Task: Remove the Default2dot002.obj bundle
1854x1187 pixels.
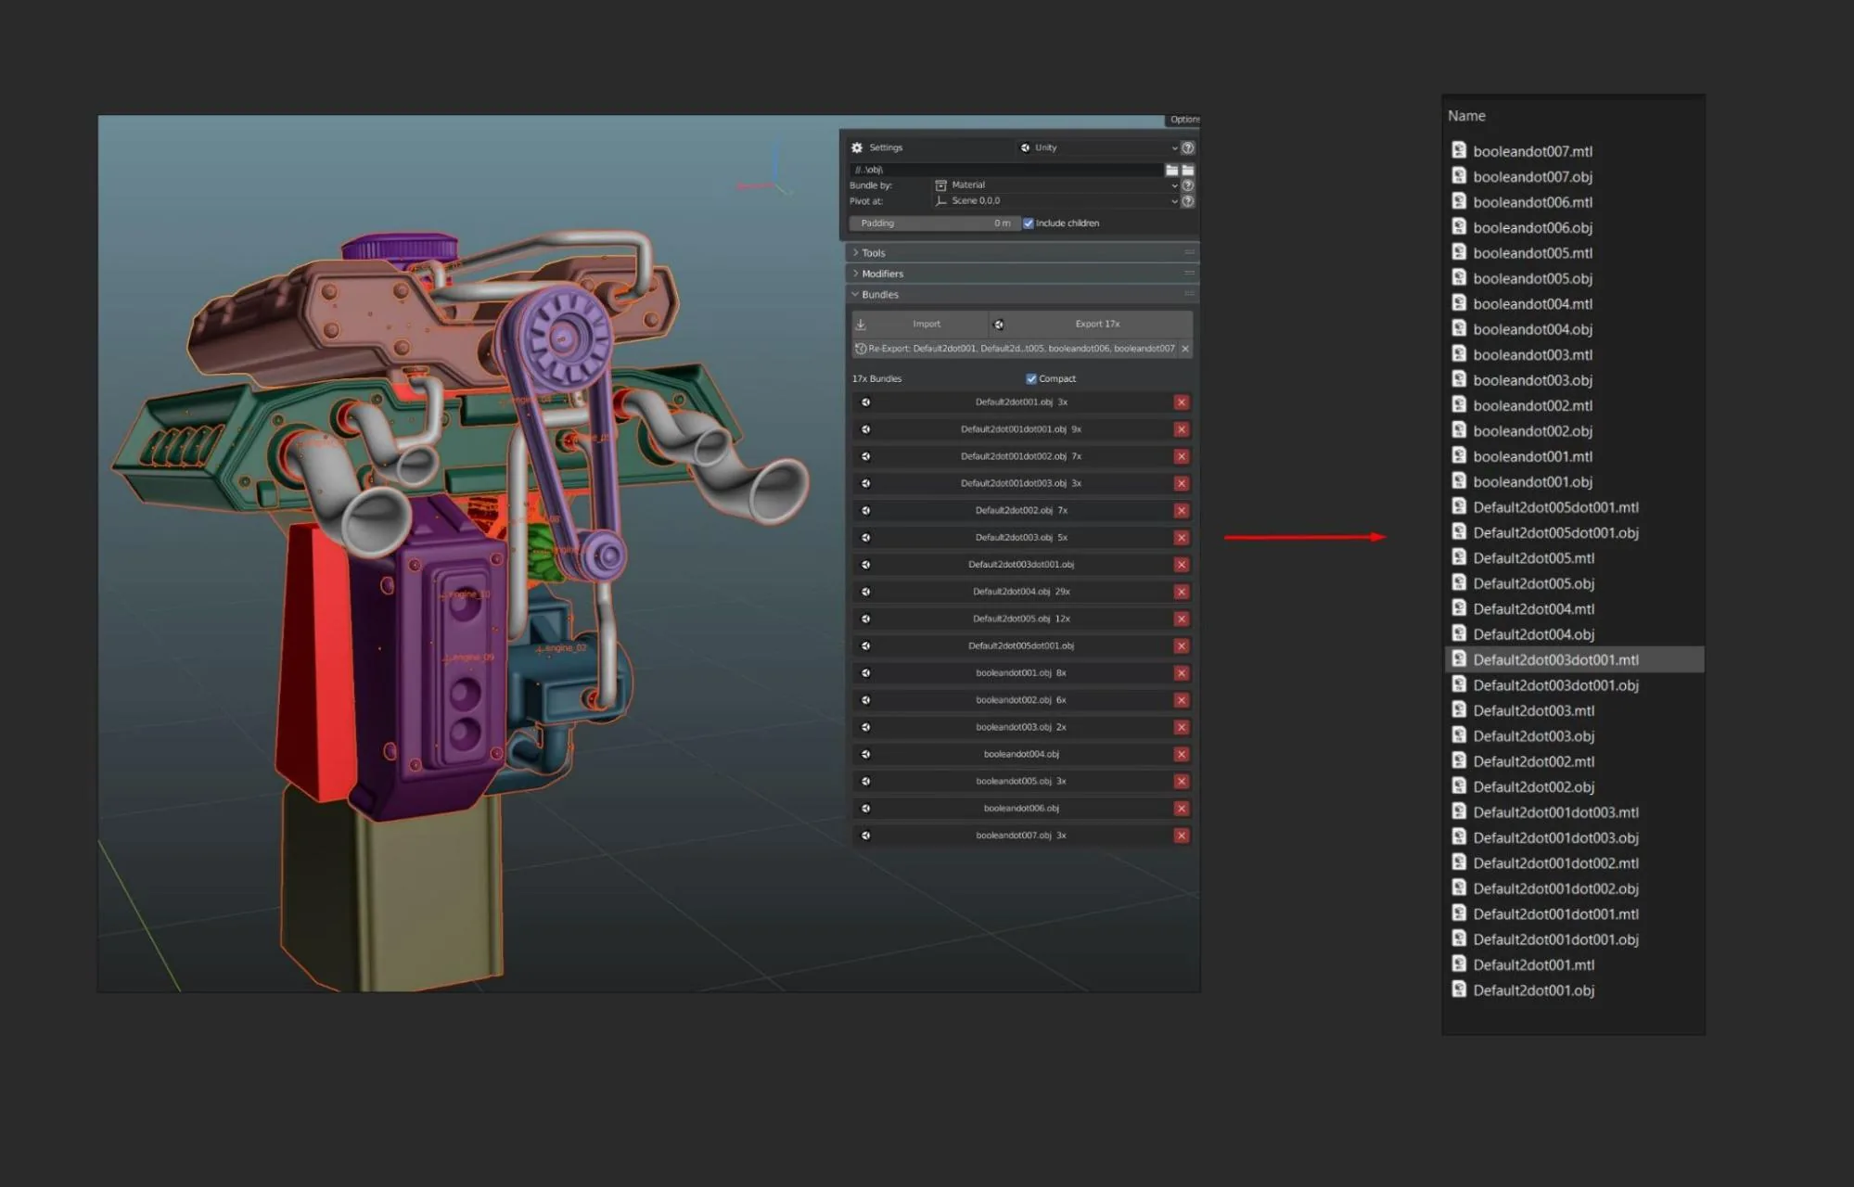Action: [1182, 510]
